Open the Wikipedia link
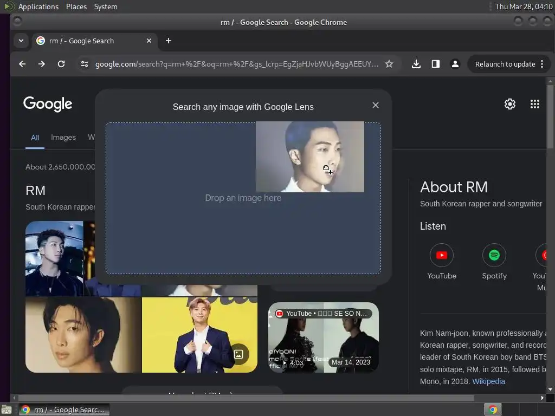555x416 pixels. [488, 381]
